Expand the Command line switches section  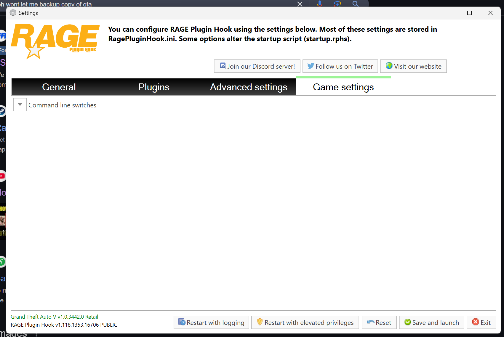tap(20, 105)
